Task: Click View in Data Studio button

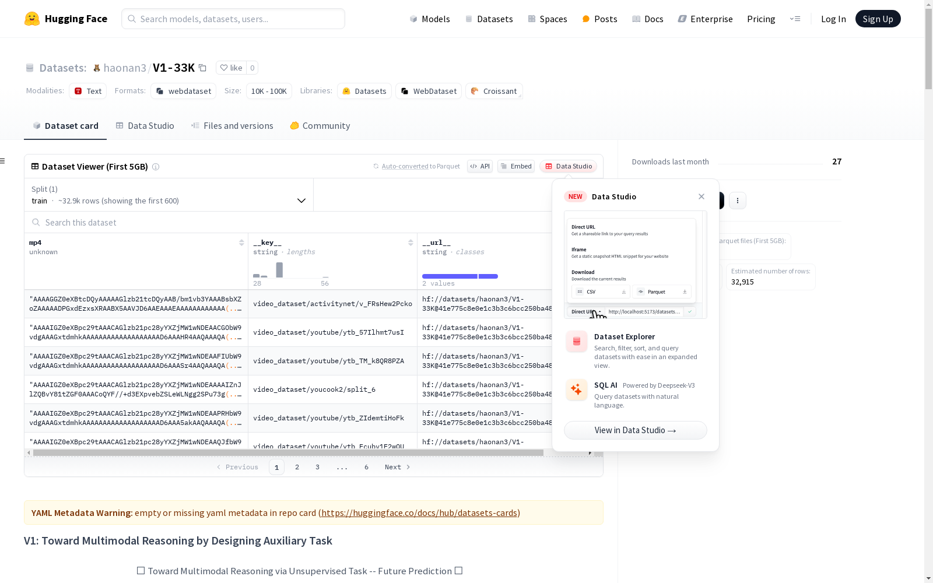Action: [x=636, y=430]
